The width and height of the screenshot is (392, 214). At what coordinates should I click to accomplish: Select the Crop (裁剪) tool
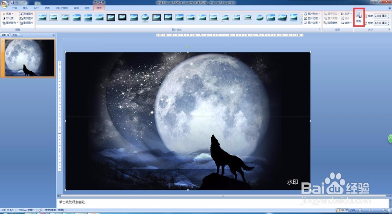point(359,18)
